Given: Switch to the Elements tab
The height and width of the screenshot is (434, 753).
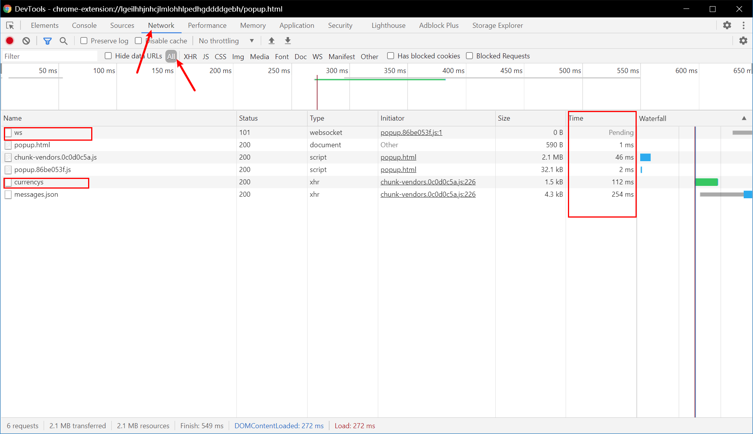Looking at the screenshot, I should (45, 26).
